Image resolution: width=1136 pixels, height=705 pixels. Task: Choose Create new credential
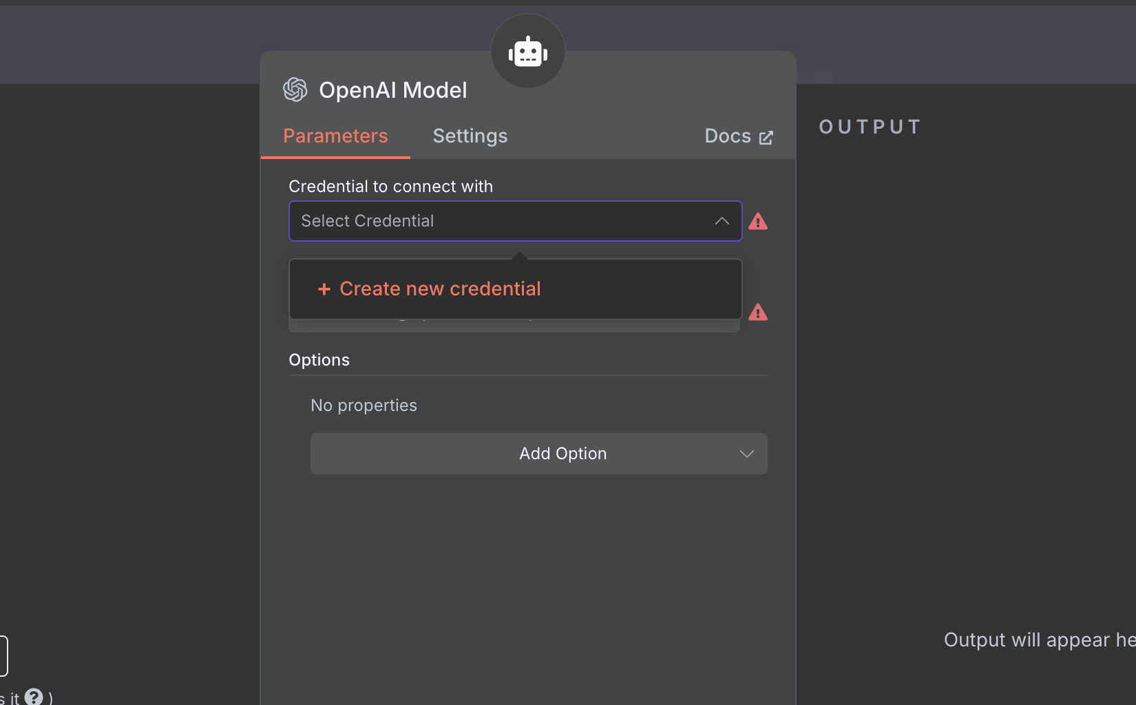[440, 289]
